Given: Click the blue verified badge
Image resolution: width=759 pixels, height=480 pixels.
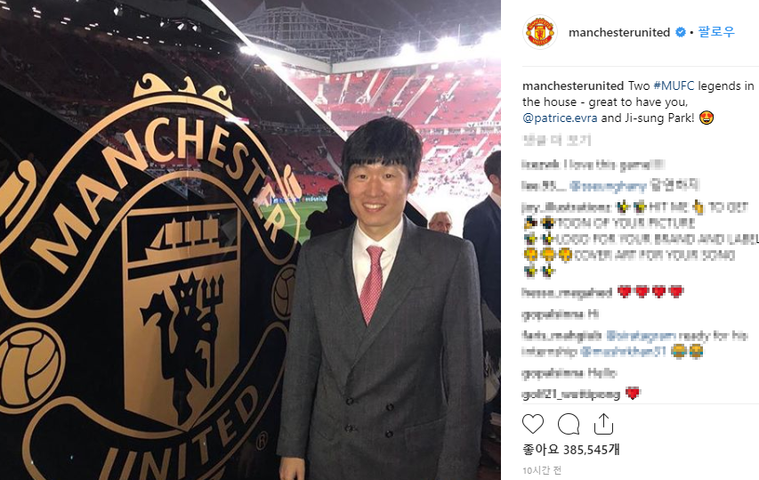Looking at the screenshot, I should 680,32.
